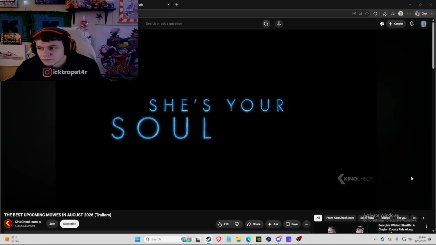
Task: Click the zoom out magnifier in address bar
Action: click(360, 14)
